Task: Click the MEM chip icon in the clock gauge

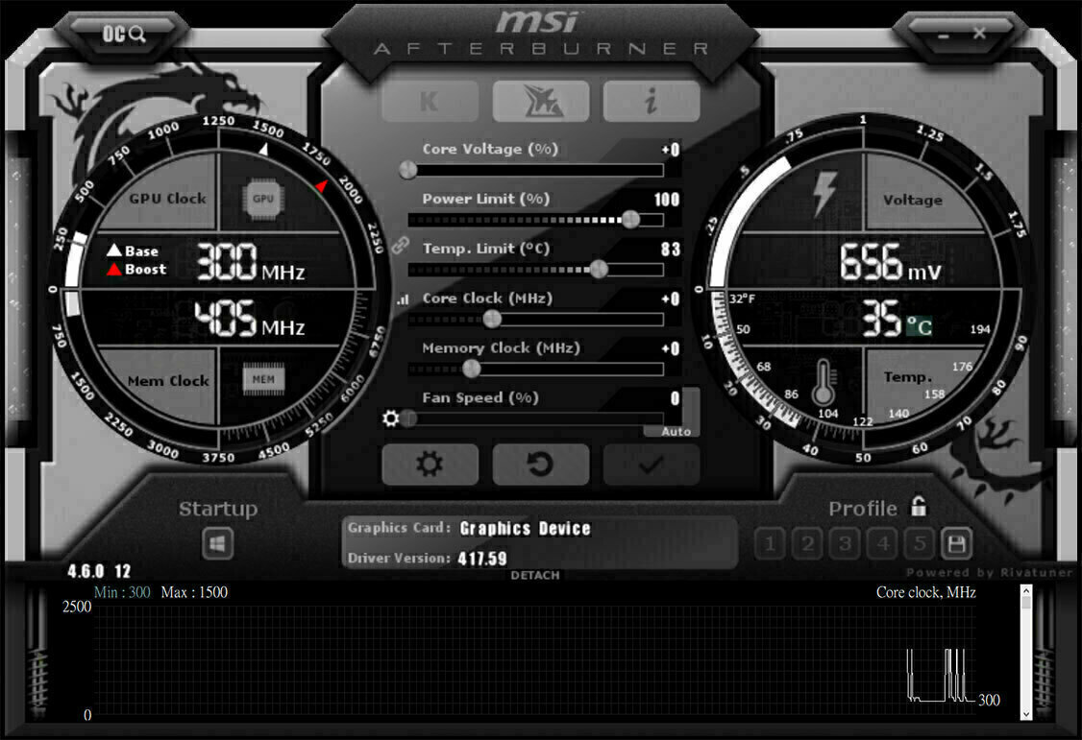Action: coord(263,379)
